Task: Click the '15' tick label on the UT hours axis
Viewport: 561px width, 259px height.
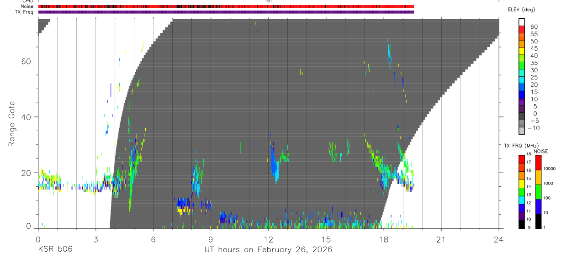Action: (326, 239)
